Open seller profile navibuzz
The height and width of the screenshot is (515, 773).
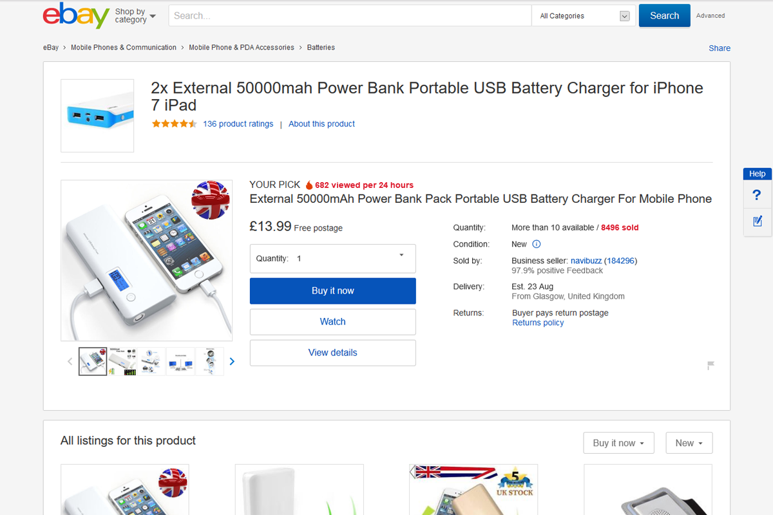[586, 261]
